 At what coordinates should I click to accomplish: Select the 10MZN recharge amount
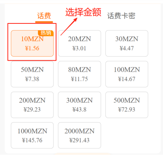tap(32, 43)
